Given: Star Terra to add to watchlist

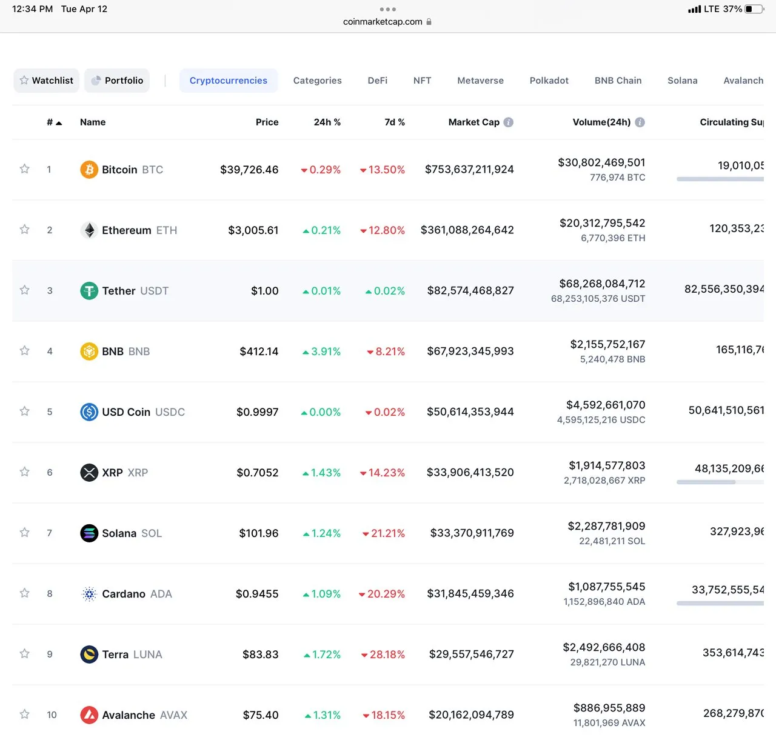Looking at the screenshot, I should (x=24, y=653).
